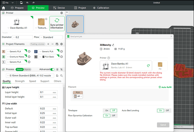Open the Others settings tab
194x132 pixels.
point(58,81)
